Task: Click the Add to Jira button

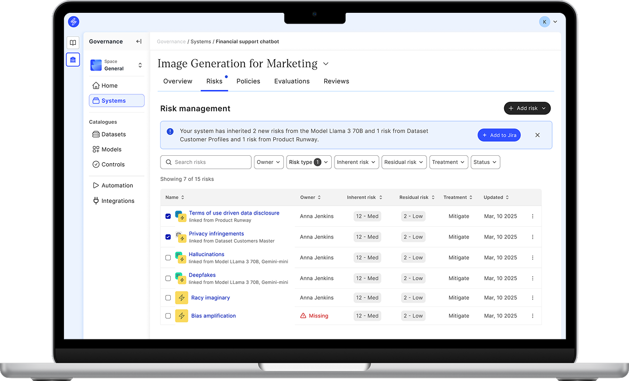Action: tap(499, 135)
